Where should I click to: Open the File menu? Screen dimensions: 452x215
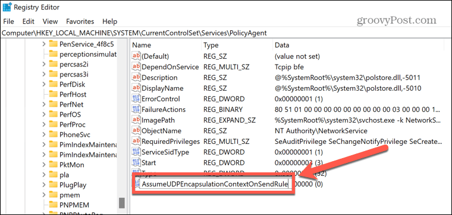coord(8,21)
